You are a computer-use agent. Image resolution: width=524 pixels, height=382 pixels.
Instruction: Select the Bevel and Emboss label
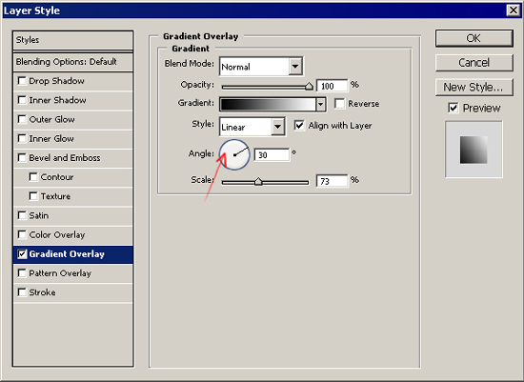65,158
